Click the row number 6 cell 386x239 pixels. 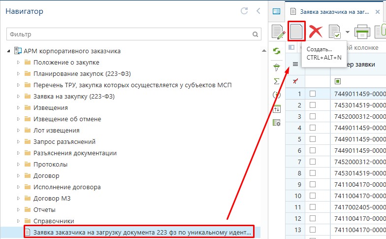click(x=295, y=150)
